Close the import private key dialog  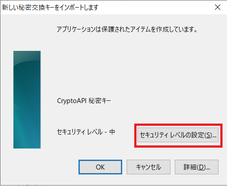tap(218, 7)
